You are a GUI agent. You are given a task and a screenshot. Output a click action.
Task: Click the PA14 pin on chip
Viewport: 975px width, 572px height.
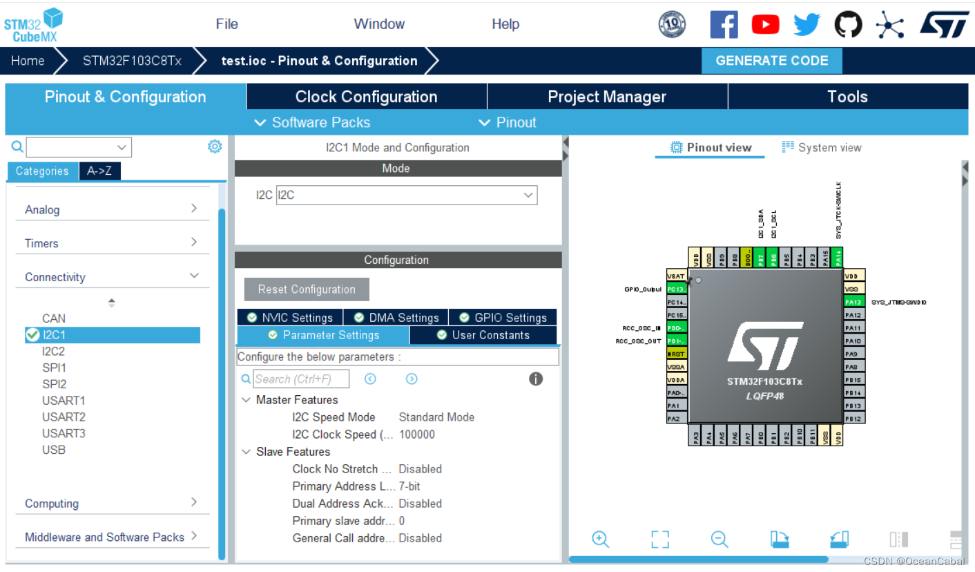click(x=838, y=258)
